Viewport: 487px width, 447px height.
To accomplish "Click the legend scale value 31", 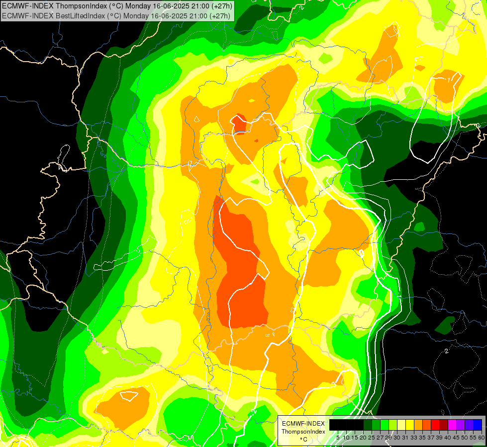I will tap(405, 438).
